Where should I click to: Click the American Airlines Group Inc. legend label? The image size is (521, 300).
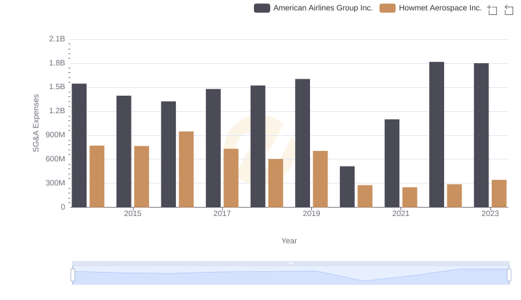click(323, 8)
